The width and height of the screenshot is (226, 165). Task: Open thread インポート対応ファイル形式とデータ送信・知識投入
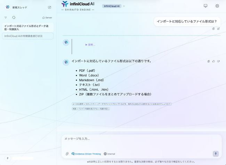pos(28,28)
